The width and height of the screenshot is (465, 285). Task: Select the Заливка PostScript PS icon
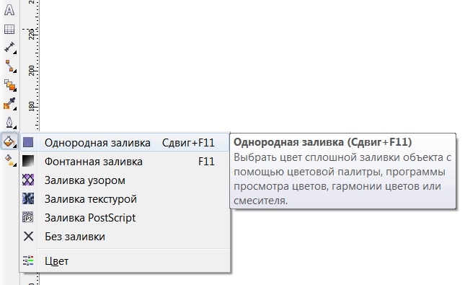point(28,217)
